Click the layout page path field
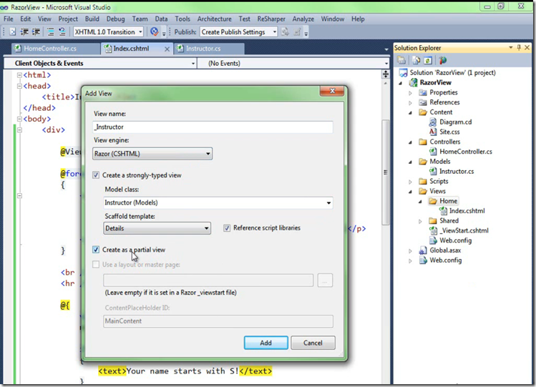536x387 pixels. tap(208, 280)
